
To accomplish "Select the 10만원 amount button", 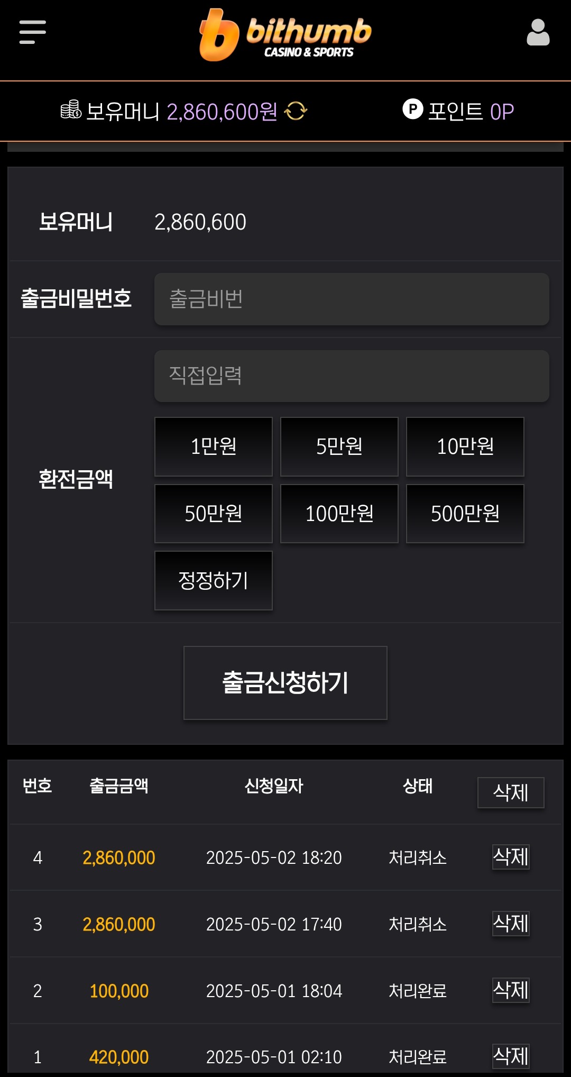I will pos(465,446).
